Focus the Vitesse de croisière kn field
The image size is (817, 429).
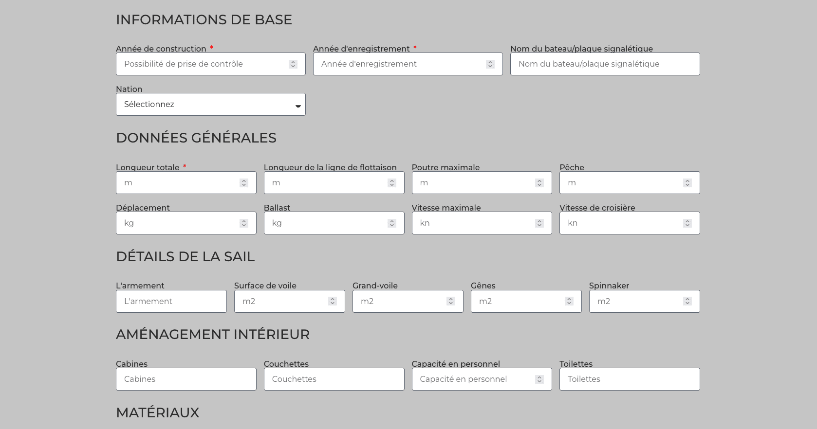click(x=630, y=223)
